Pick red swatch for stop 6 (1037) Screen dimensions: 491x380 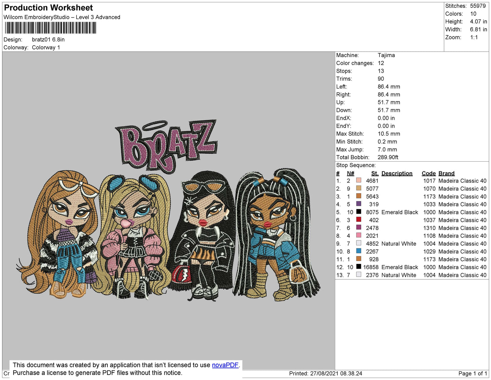pos(358,220)
